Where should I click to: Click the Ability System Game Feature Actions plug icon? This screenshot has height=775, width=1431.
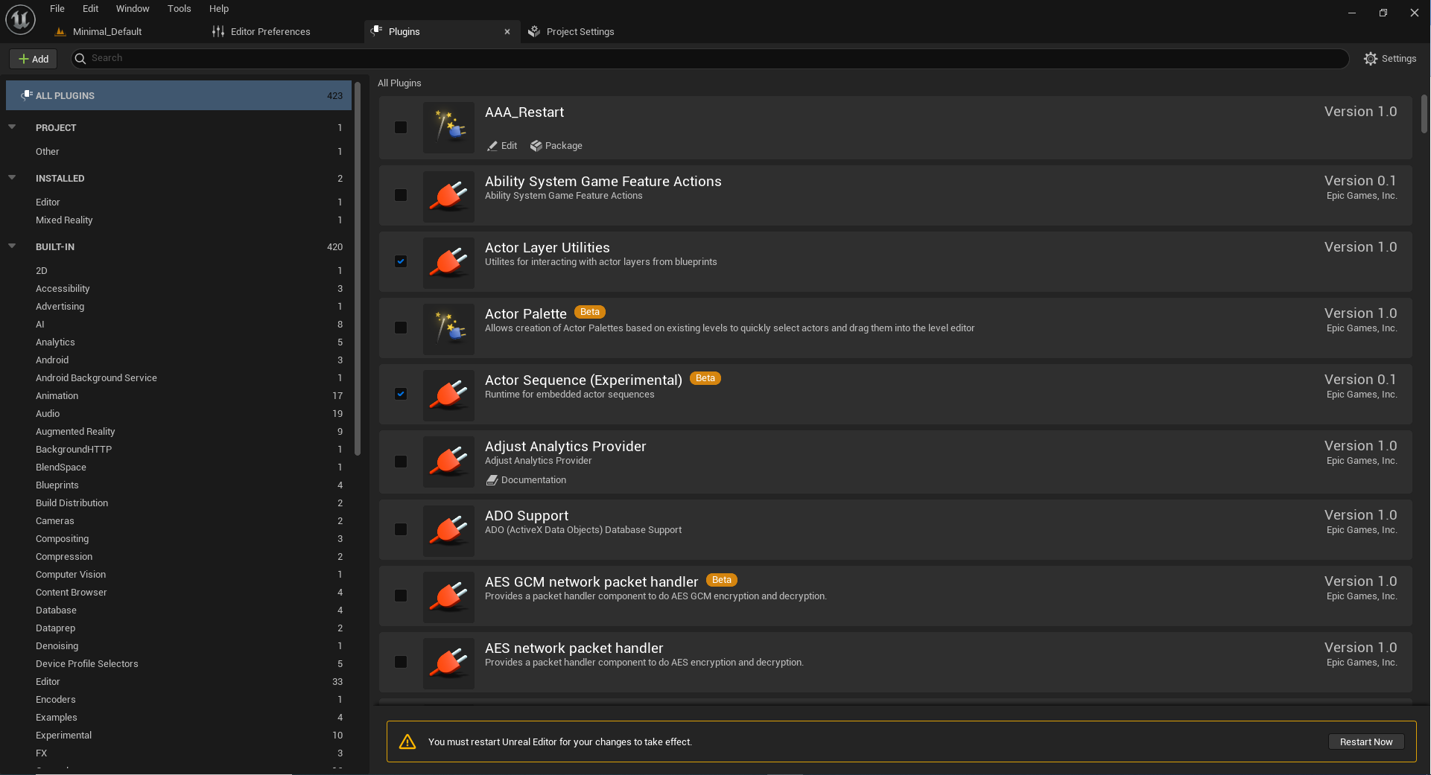click(x=448, y=197)
